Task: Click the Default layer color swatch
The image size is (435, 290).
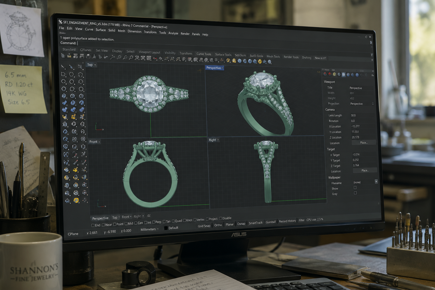Action: (166, 228)
